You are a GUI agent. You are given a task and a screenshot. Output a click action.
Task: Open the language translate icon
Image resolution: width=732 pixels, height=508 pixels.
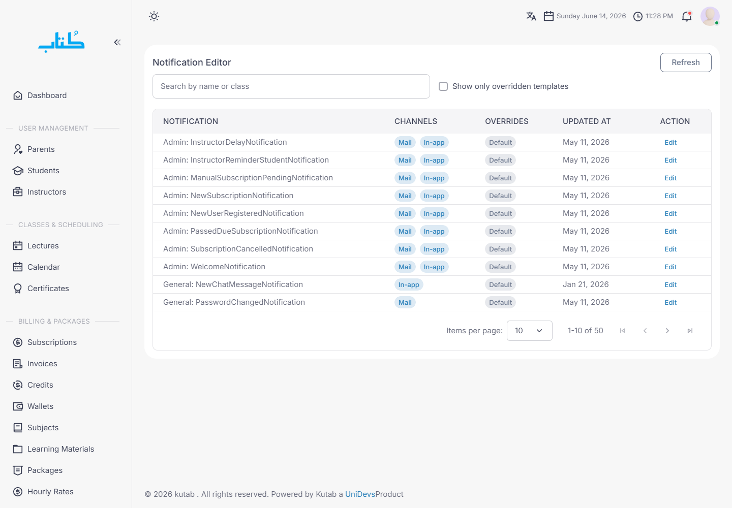click(x=531, y=16)
